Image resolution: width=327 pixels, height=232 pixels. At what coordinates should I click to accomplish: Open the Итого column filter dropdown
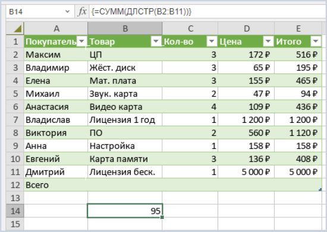316,42
